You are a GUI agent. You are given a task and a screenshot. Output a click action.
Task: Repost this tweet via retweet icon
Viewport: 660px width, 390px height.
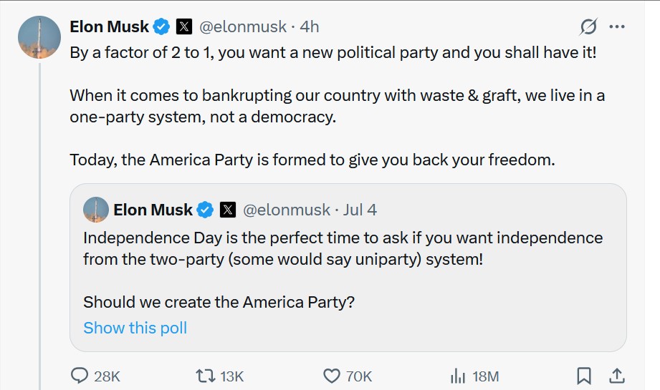point(204,376)
